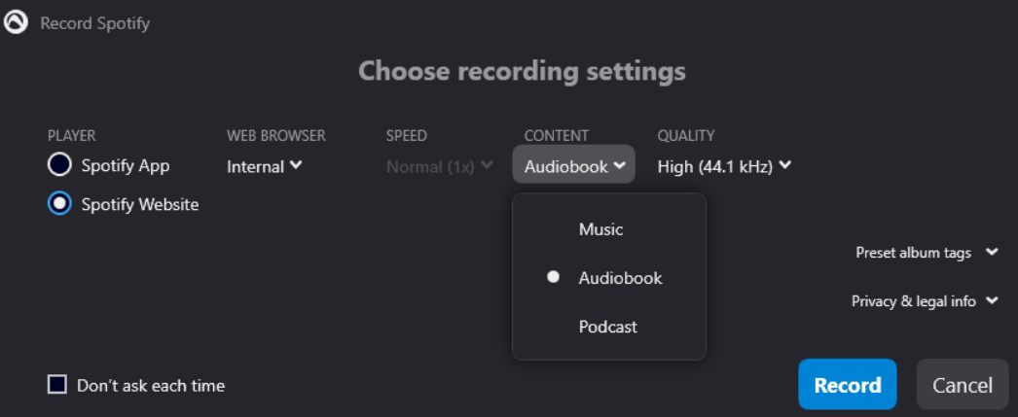Start recording with the Record button
The height and width of the screenshot is (417, 1018).
coord(848,385)
